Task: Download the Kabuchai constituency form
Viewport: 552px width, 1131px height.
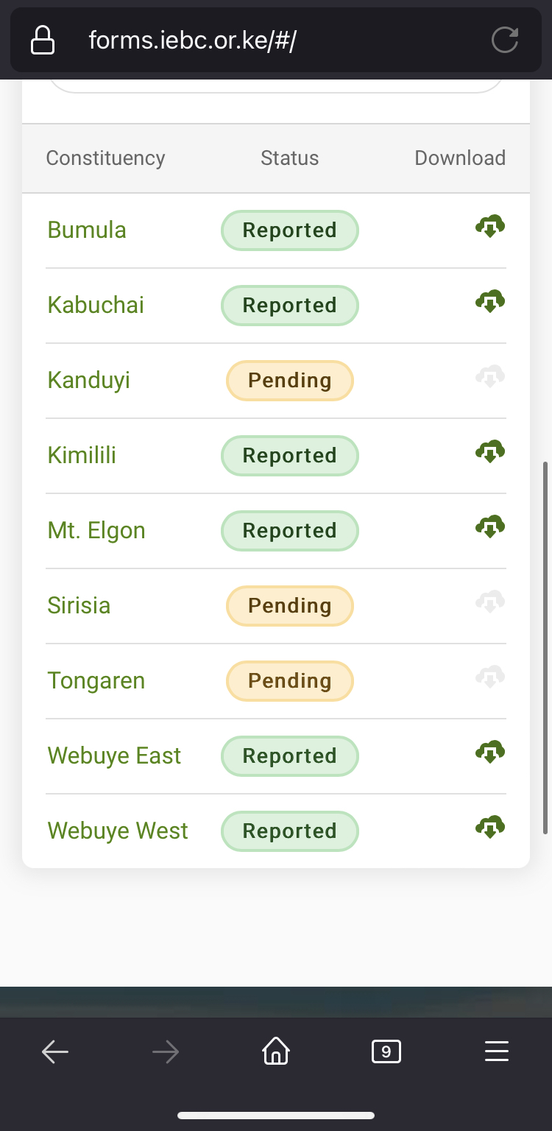Action: (x=490, y=302)
